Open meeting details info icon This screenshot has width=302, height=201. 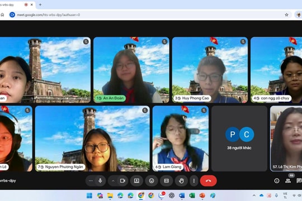pyautogui.click(x=277, y=180)
